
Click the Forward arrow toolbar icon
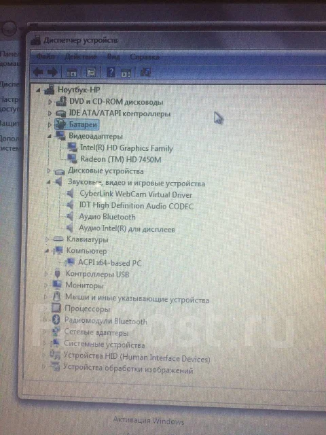click(52, 72)
